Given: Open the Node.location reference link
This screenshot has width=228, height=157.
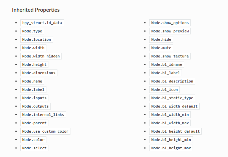Looking at the screenshot, I should [x=36, y=39].
